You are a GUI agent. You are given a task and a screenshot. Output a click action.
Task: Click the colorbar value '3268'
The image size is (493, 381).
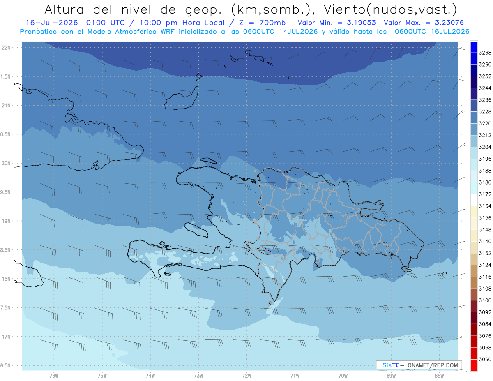pyautogui.click(x=485, y=53)
